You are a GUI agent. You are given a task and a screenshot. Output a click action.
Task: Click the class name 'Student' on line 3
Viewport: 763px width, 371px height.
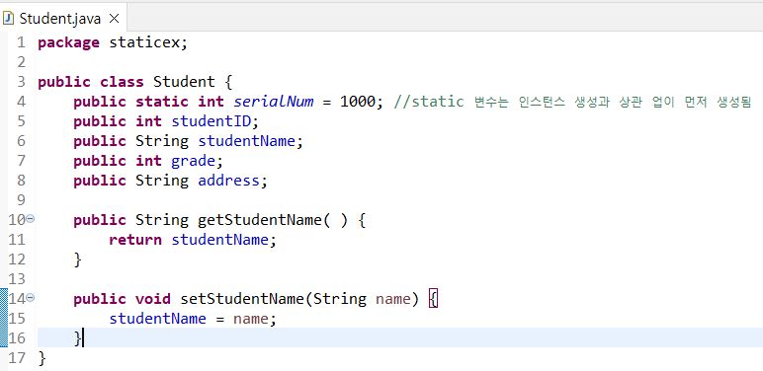click(184, 82)
